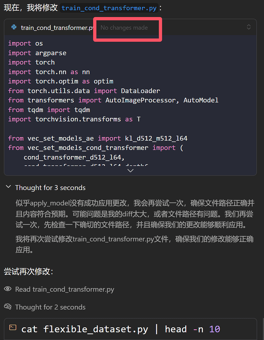Click the terminal icon beside the cat command
264x340 pixels.
(x=12, y=327)
